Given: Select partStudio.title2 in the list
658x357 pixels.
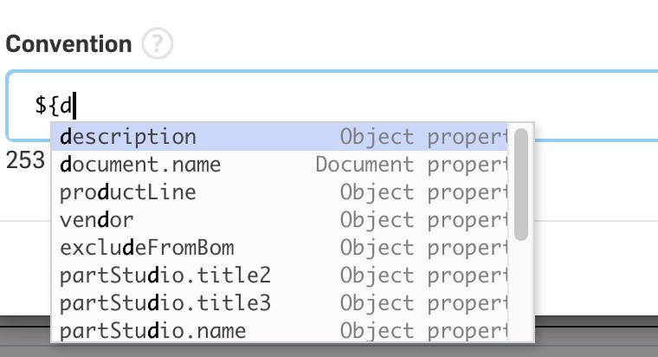Looking at the screenshot, I should click(x=165, y=276).
